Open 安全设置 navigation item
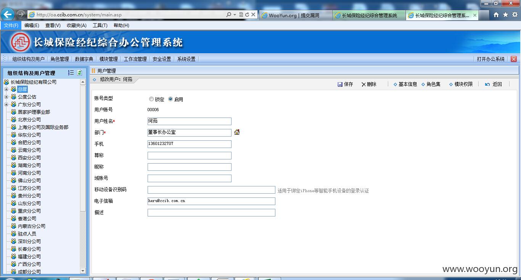Viewport: 521px width, 280px height. (162, 59)
